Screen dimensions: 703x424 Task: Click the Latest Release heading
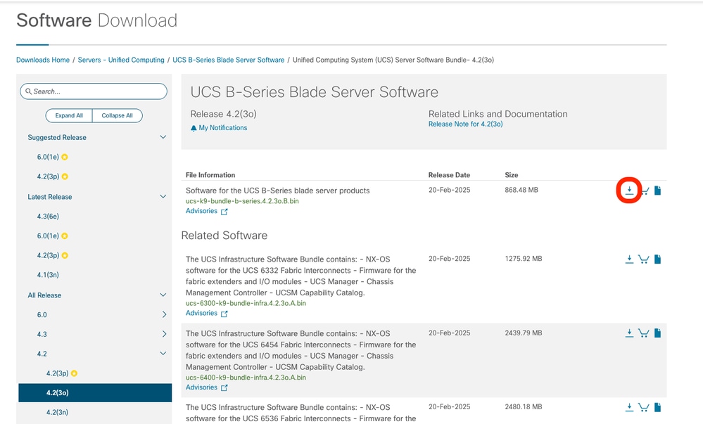(50, 197)
